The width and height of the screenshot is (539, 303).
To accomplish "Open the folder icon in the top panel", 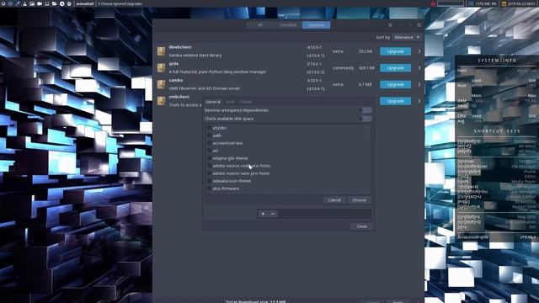I will click(x=54, y=3).
